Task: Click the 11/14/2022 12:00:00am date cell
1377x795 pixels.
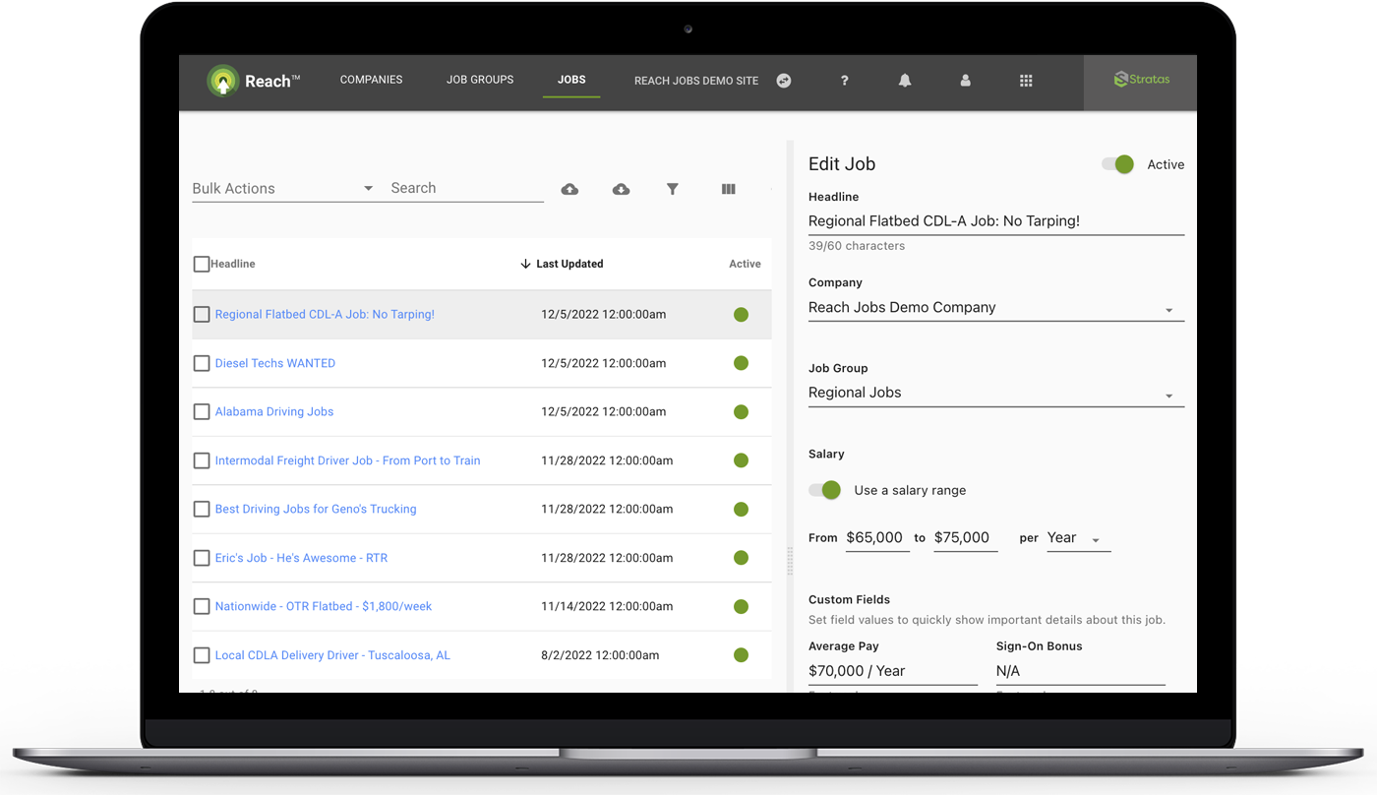Action: coord(607,607)
